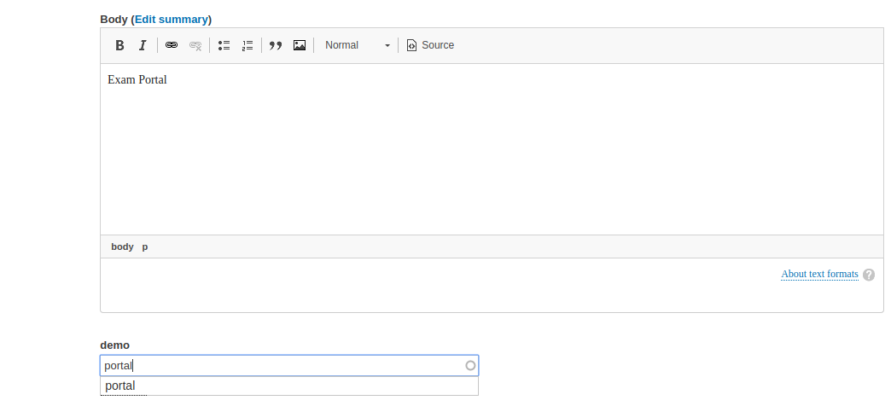Insert a link with the chain icon
Viewport: 891px width, 406px height.
tap(172, 45)
